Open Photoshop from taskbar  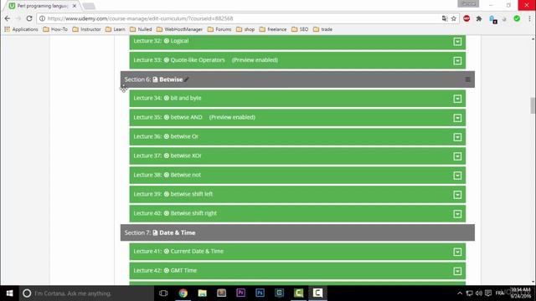[260, 293]
